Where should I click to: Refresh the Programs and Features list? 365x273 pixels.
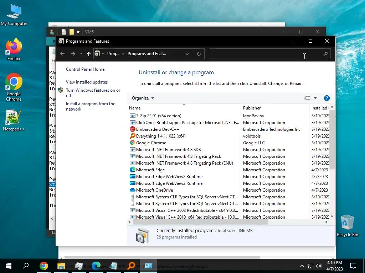click(199, 54)
